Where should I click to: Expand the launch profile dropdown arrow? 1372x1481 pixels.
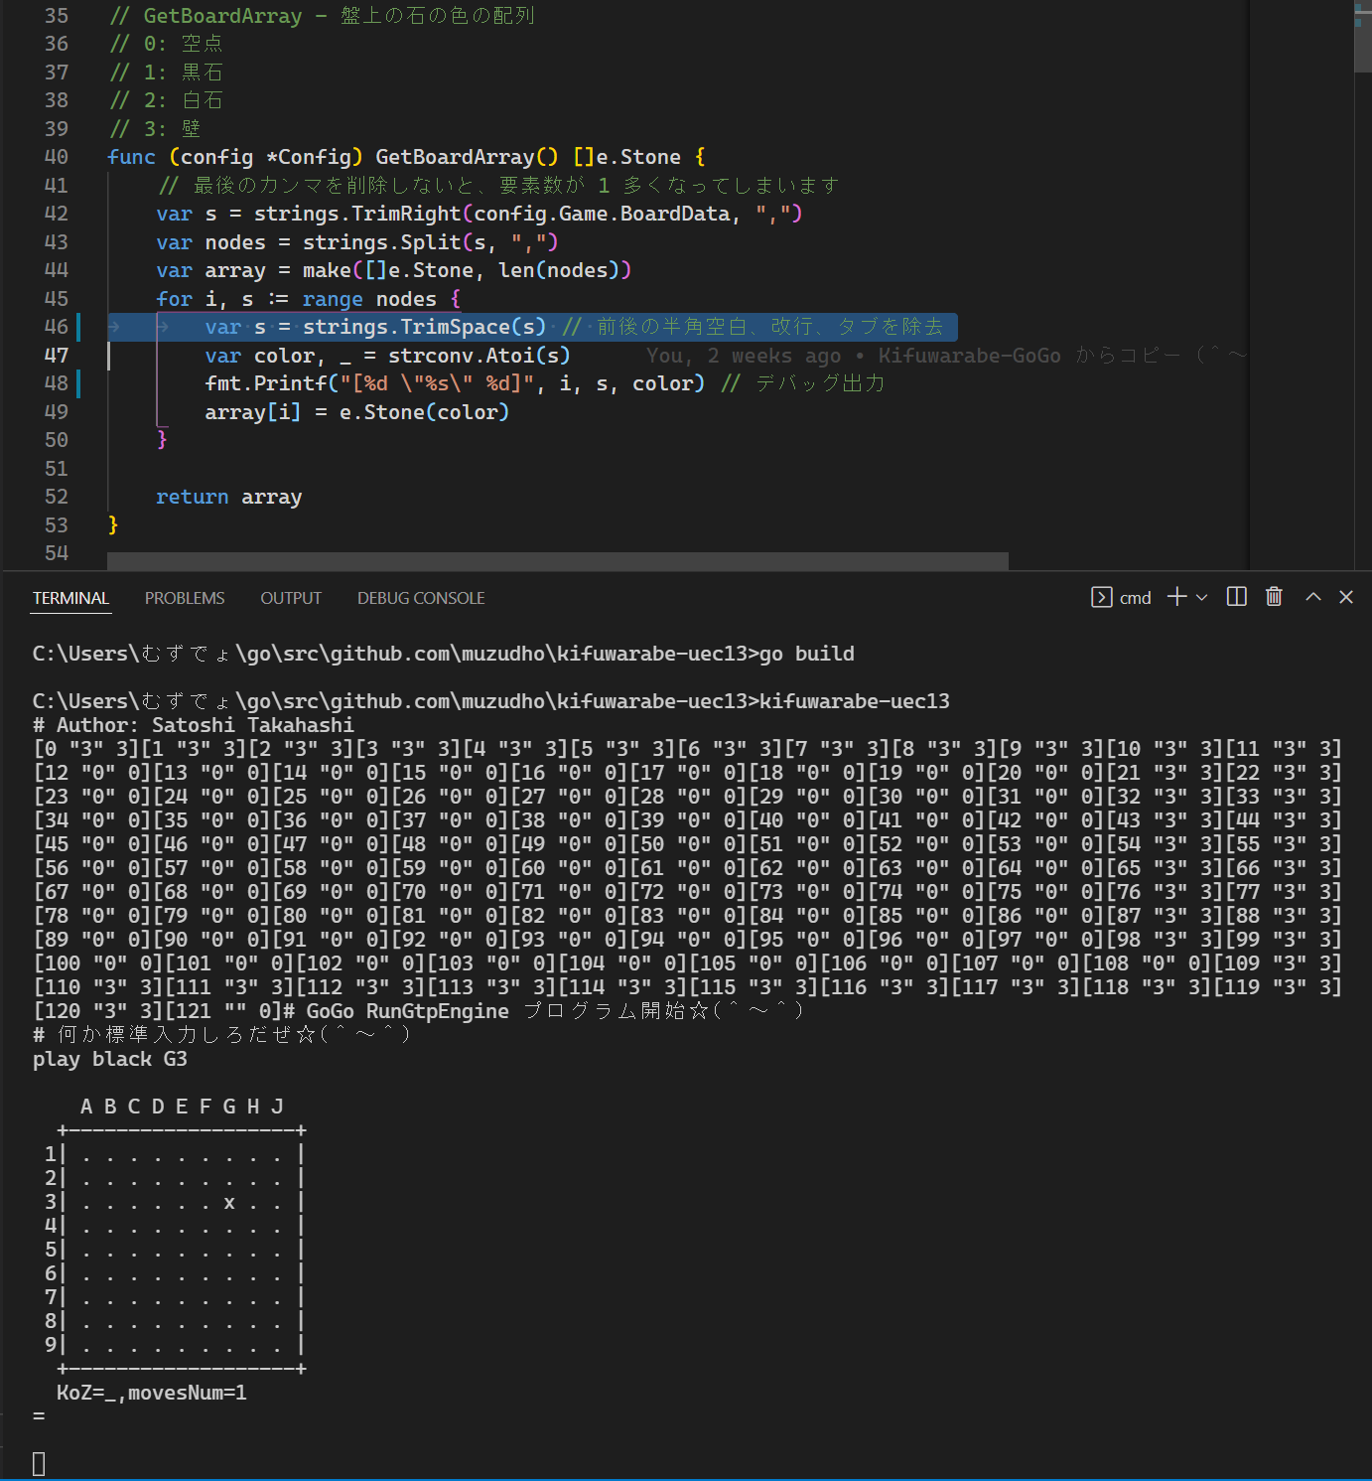click(1202, 597)
